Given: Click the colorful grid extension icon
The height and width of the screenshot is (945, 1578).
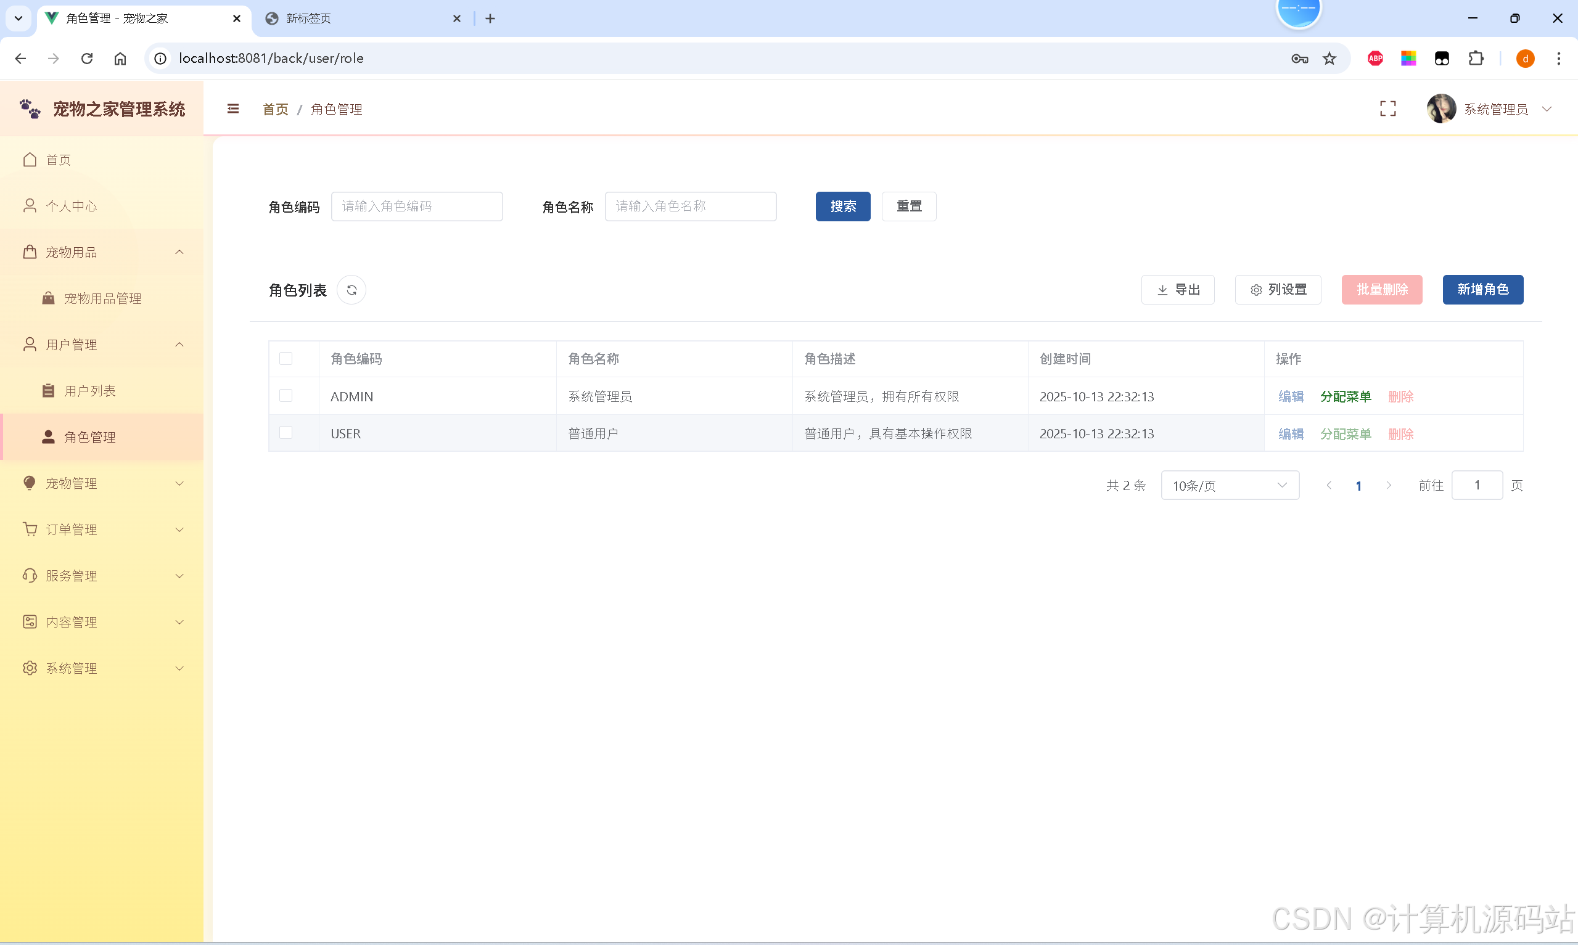Looking at the screenshot, I should click(x=1408, y=59).
